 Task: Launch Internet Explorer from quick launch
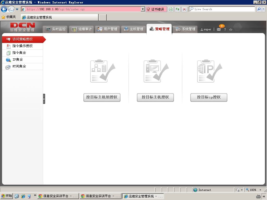coord(23,196)
